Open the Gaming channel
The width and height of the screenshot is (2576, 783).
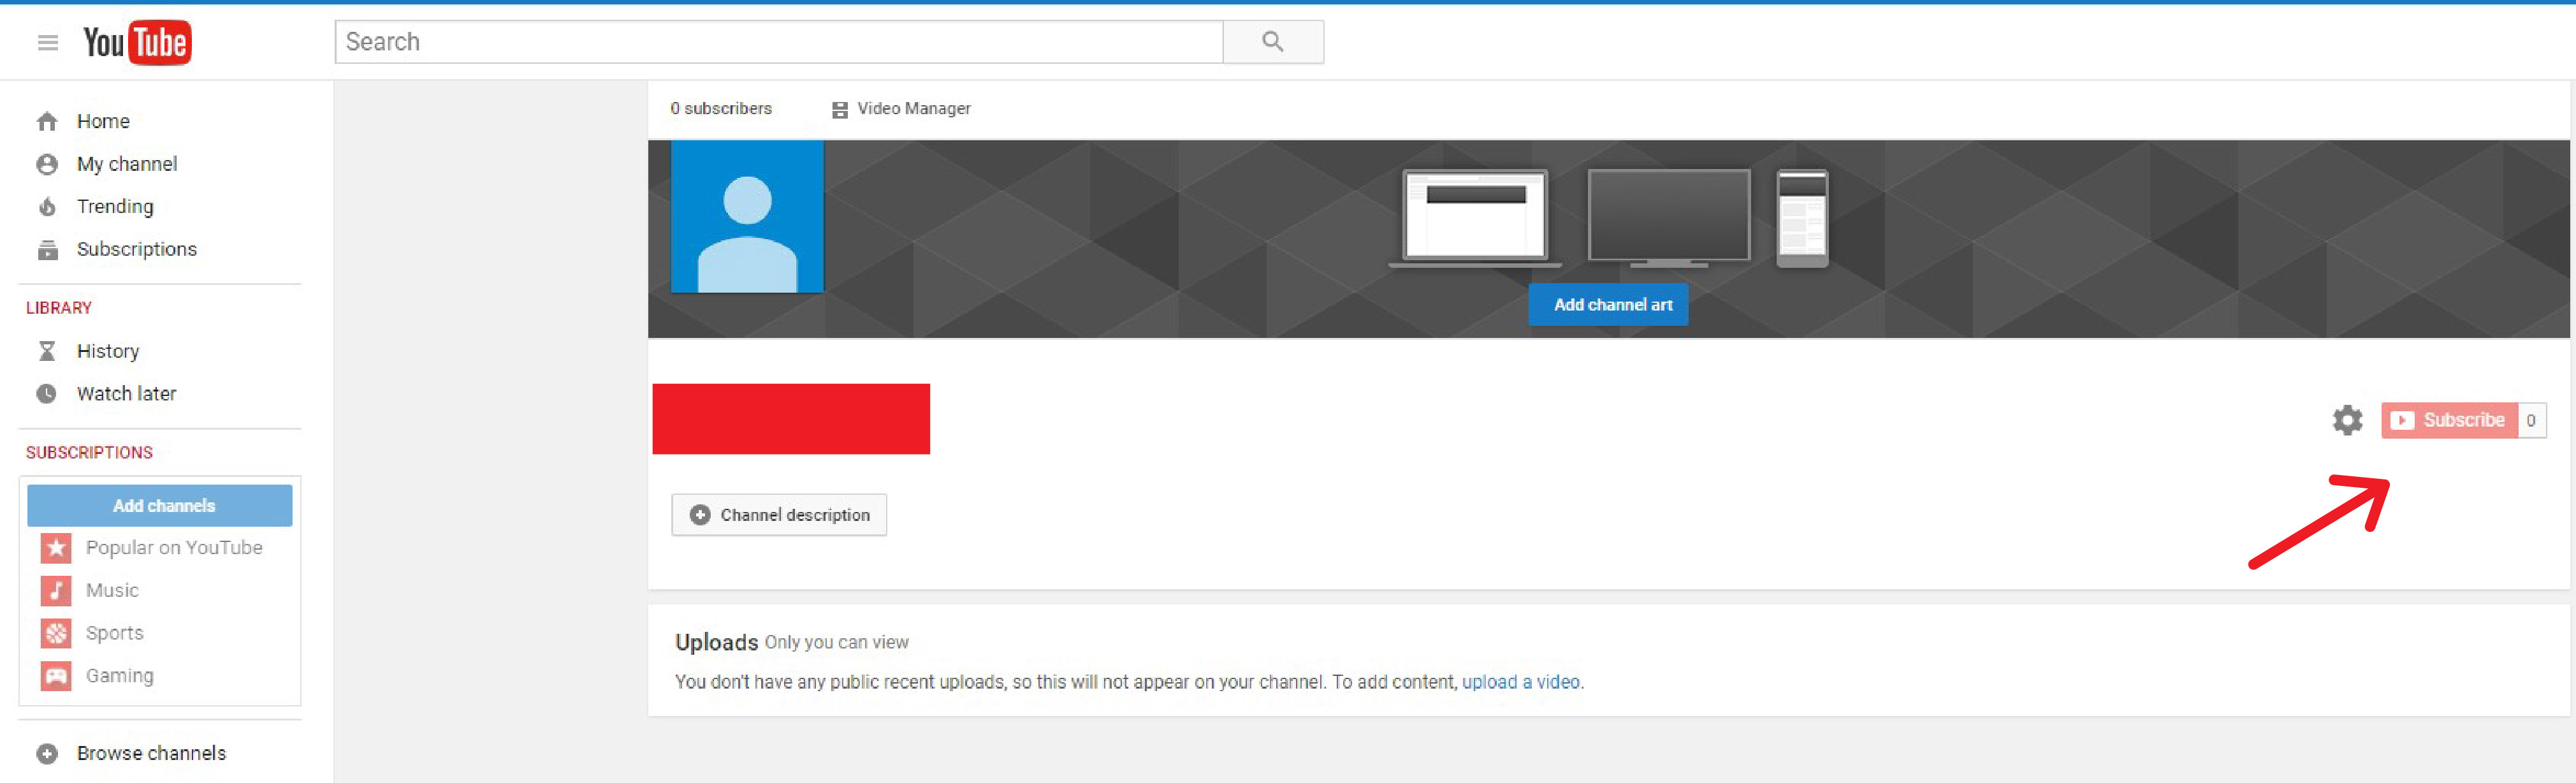pos(120,676)
